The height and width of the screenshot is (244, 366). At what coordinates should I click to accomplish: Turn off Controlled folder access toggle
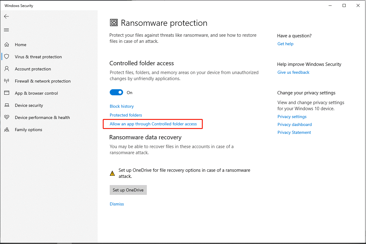116,93
